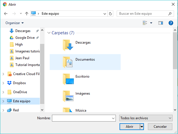
Task: Click the computer icon in address bar
Action: (x=33, y=14)
